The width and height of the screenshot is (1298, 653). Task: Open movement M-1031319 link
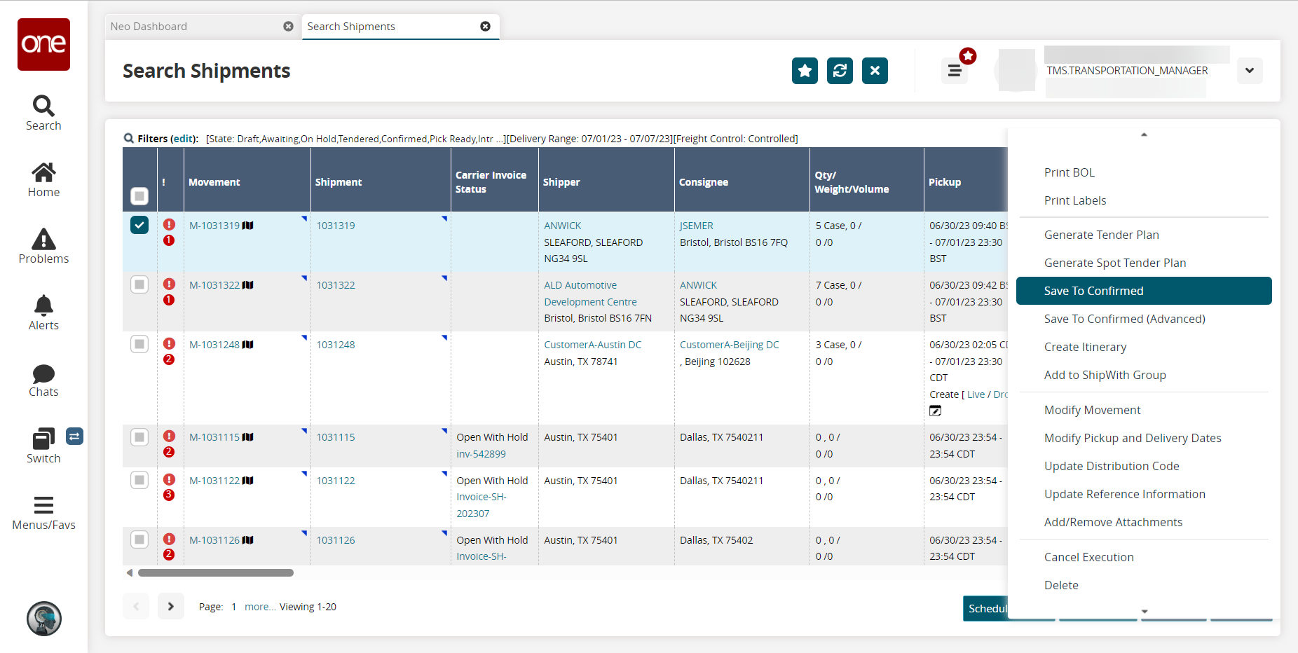click(214, 226)
